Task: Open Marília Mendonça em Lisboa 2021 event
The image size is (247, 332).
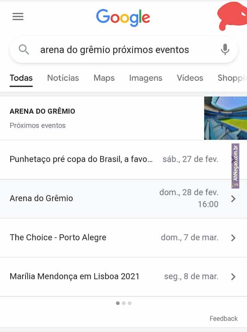Action: 74,277
